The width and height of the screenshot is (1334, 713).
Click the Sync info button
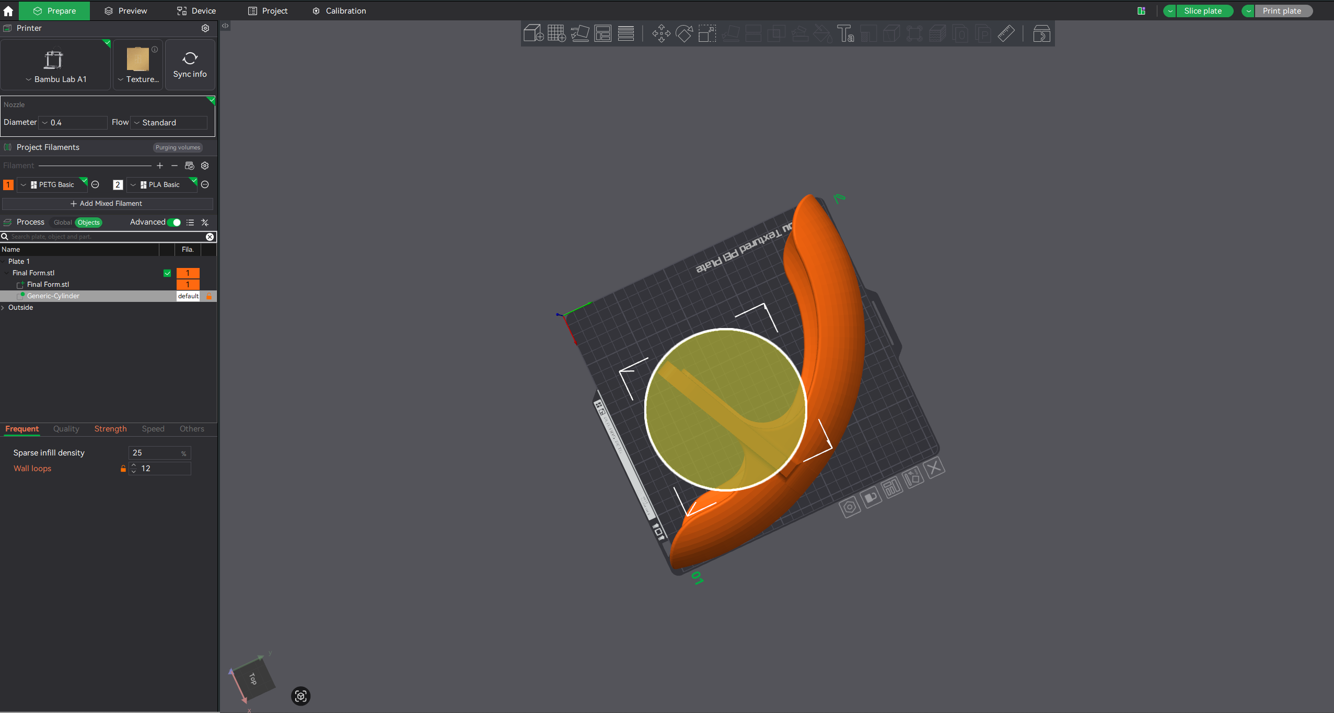pyautogui.click(x=190, y=65)
